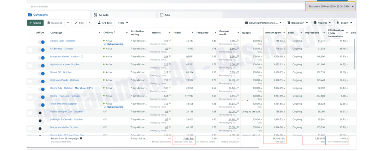Screen dimensions: 383x151
Task: Click the Ads tab icon
Action: click(x=162, y=15)
